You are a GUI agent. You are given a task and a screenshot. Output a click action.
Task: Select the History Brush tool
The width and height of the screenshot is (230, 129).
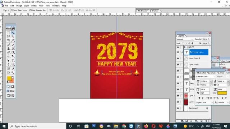tap(13, 49)
